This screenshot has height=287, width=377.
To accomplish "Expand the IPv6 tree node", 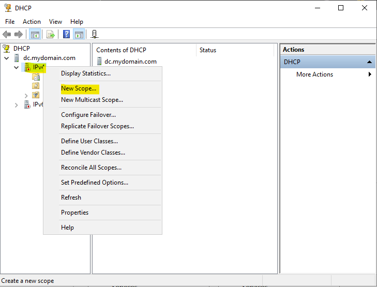I will pyautogui.click(x=17, y=105).
